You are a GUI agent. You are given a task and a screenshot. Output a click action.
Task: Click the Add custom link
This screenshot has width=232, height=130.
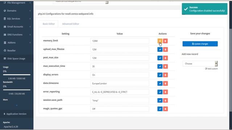tap(211, 69)
